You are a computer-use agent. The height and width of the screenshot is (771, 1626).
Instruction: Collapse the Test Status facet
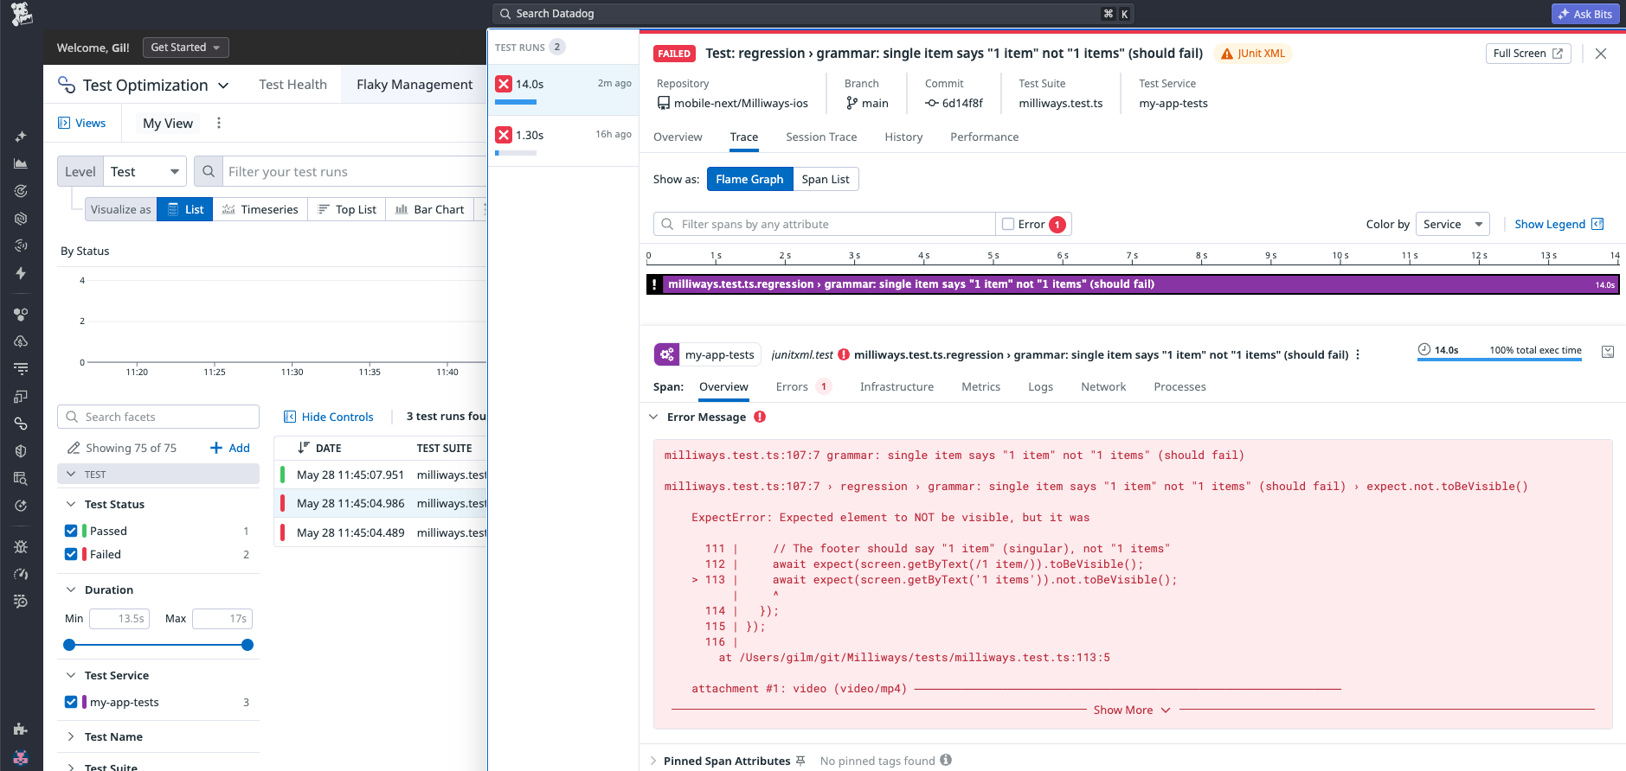tap(71, 504)
